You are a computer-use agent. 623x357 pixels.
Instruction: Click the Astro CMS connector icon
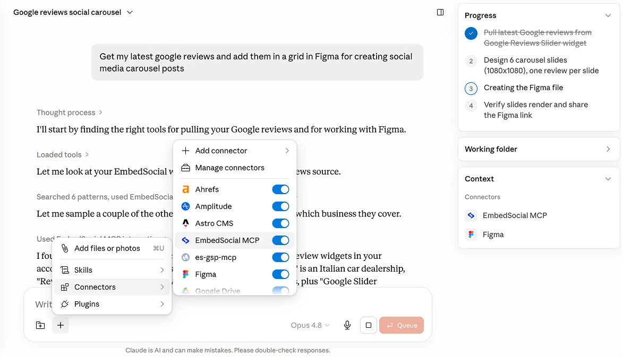185,223
